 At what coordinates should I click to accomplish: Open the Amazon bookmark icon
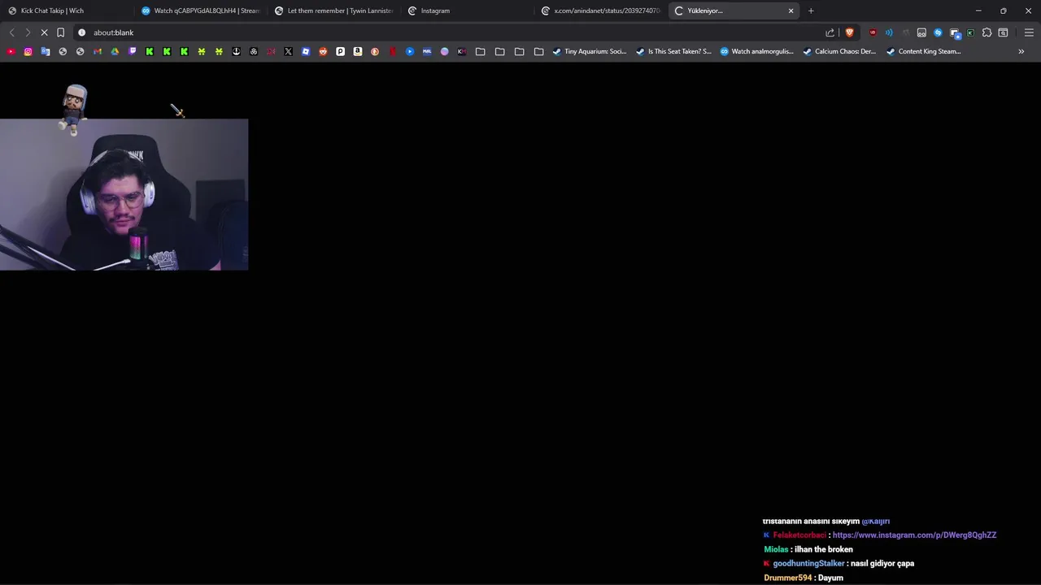coord(358,51)
